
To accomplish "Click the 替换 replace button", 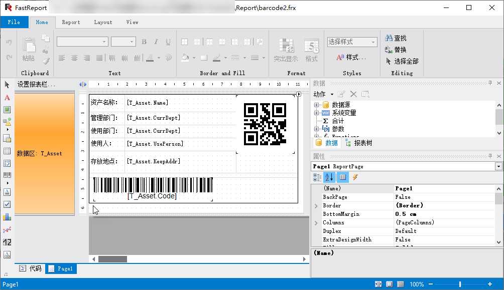I will click(x=396, y=50).
